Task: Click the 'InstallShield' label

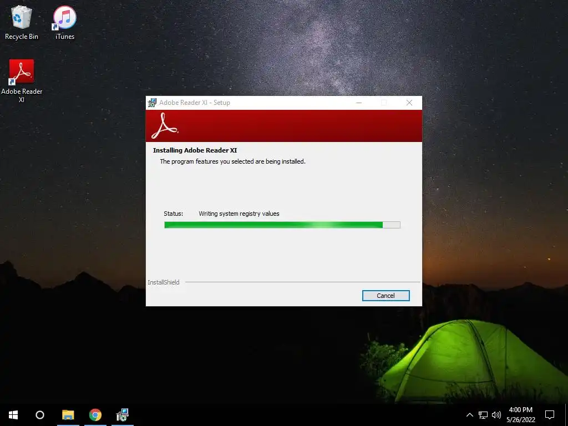Action: [x=164, y=282]
